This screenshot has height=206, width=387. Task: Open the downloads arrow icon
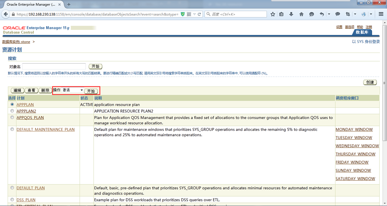[291, 14]
